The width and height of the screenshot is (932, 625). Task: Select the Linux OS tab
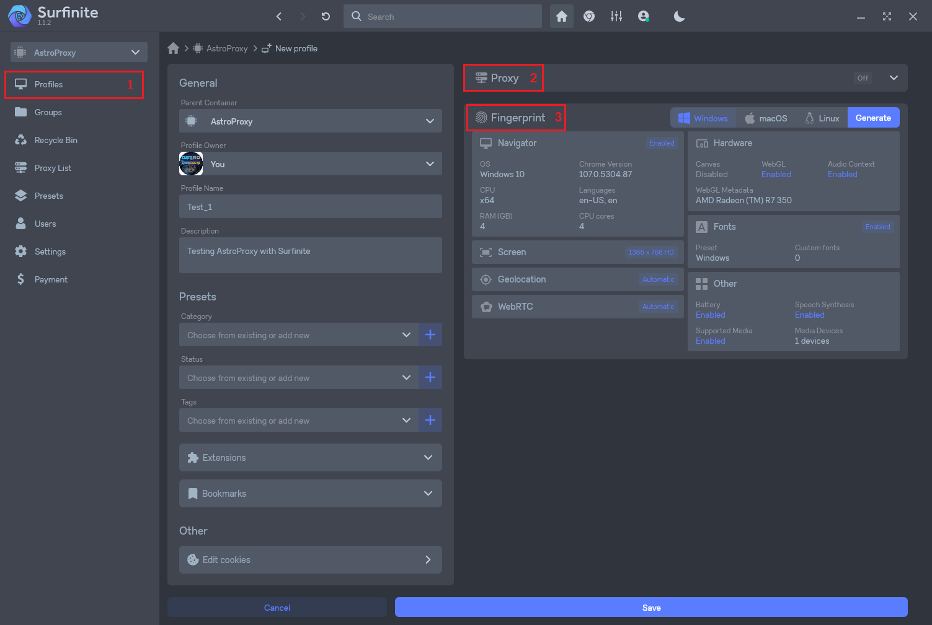tap(822, 118)
